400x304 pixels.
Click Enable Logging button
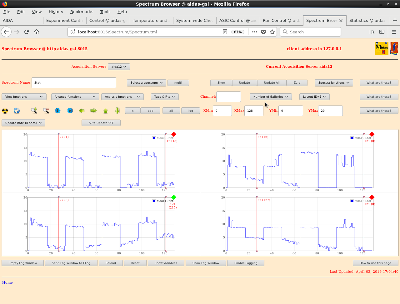click(x=246, y=263)
